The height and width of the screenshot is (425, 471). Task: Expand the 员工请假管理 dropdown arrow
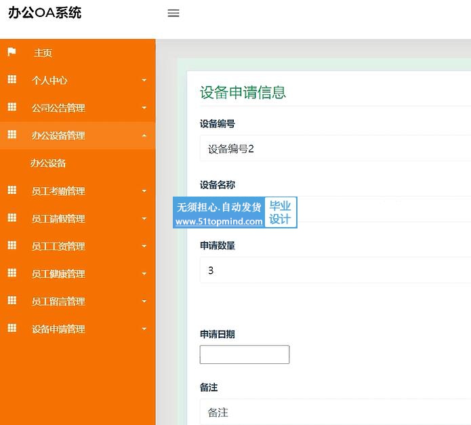(144, 219)
